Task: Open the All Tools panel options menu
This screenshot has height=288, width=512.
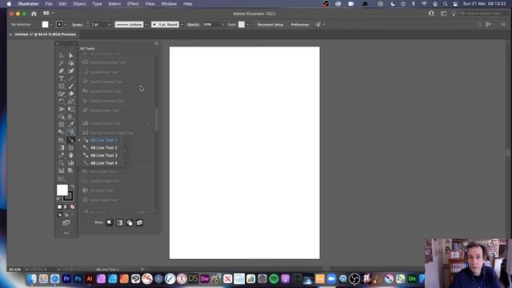Action: 157,43
